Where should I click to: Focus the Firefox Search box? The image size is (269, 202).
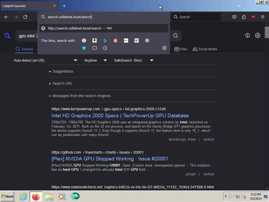pos(196,17)
